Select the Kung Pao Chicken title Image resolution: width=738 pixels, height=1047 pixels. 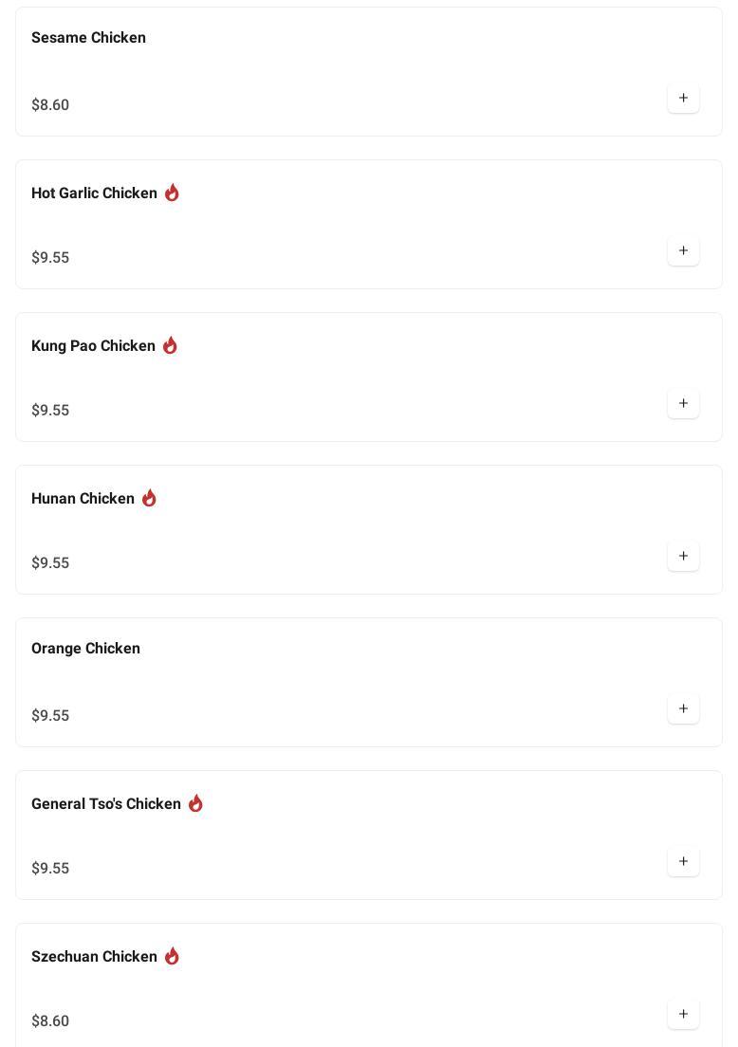click(x=93, y=346)
